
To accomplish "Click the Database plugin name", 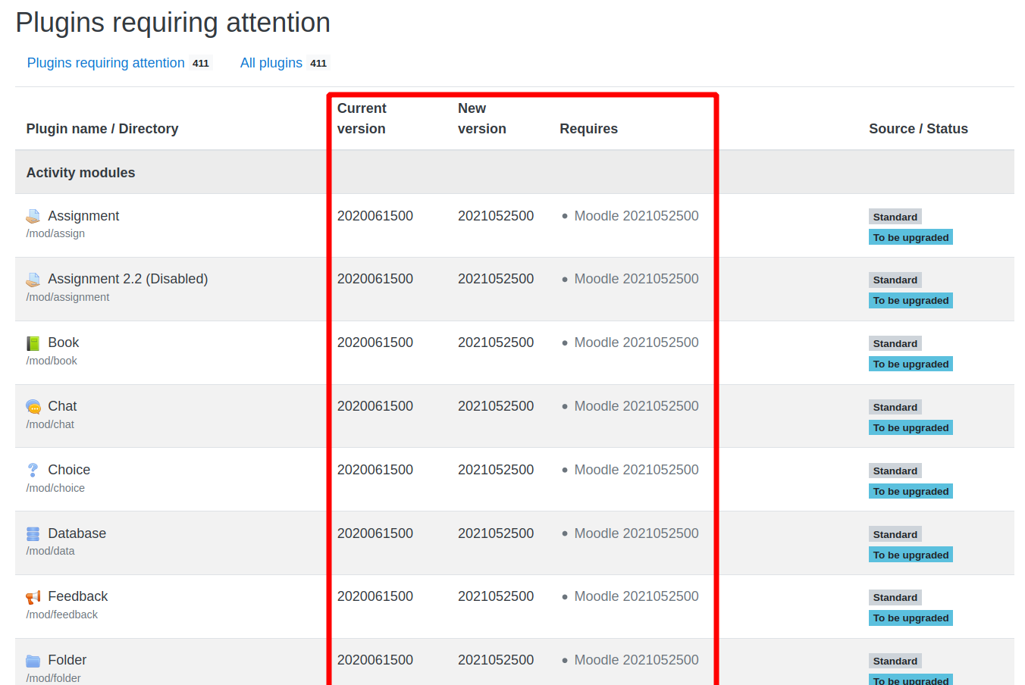I will pyautogui.click(x=77, y=533).
